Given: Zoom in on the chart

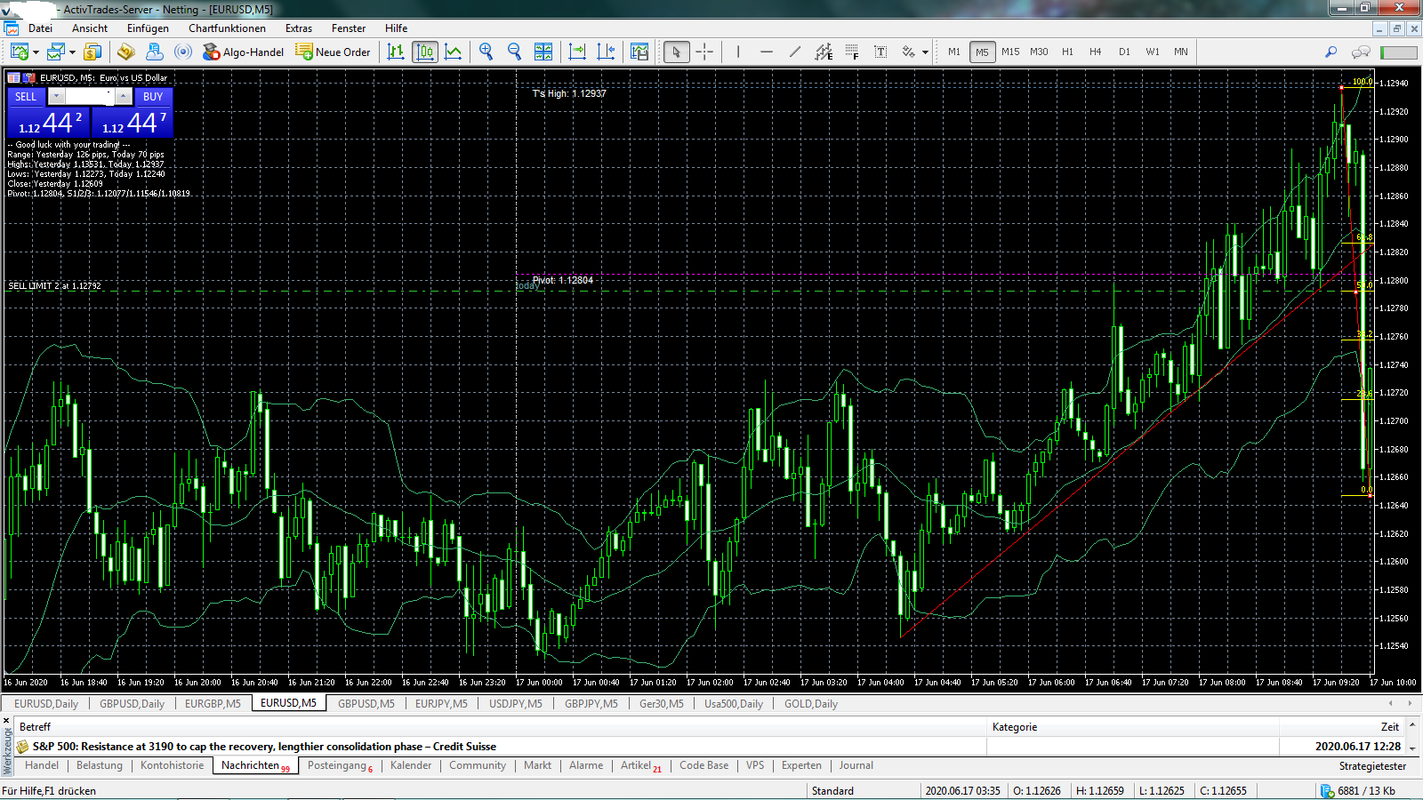Looking at the screenshot, I should (486, 52).
